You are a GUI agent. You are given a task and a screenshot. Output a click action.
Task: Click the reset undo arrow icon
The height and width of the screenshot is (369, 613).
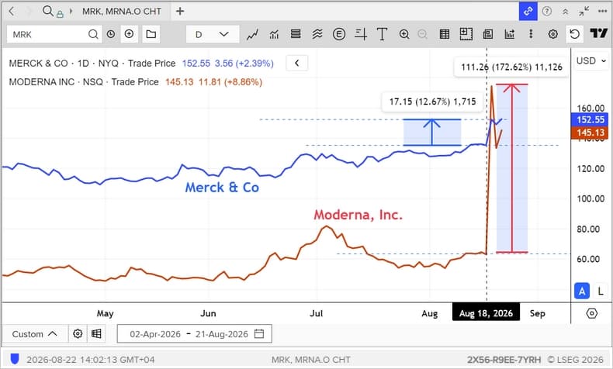click(574, 34)
